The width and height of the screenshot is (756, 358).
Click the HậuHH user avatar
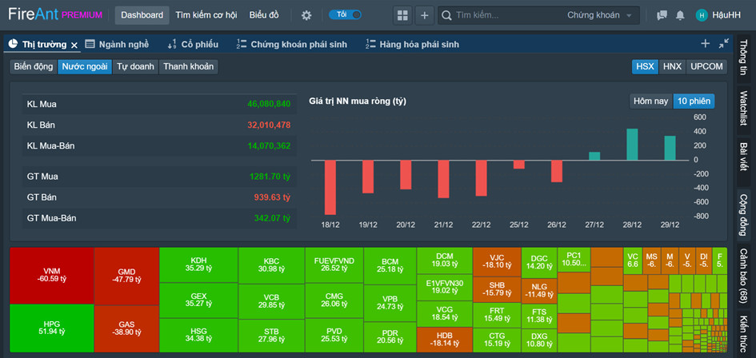pyautogui.click(x=702, y=15)
